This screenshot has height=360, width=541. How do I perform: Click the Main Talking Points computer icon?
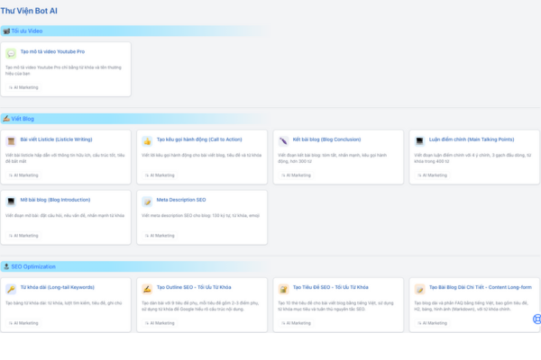click(419, 141)
